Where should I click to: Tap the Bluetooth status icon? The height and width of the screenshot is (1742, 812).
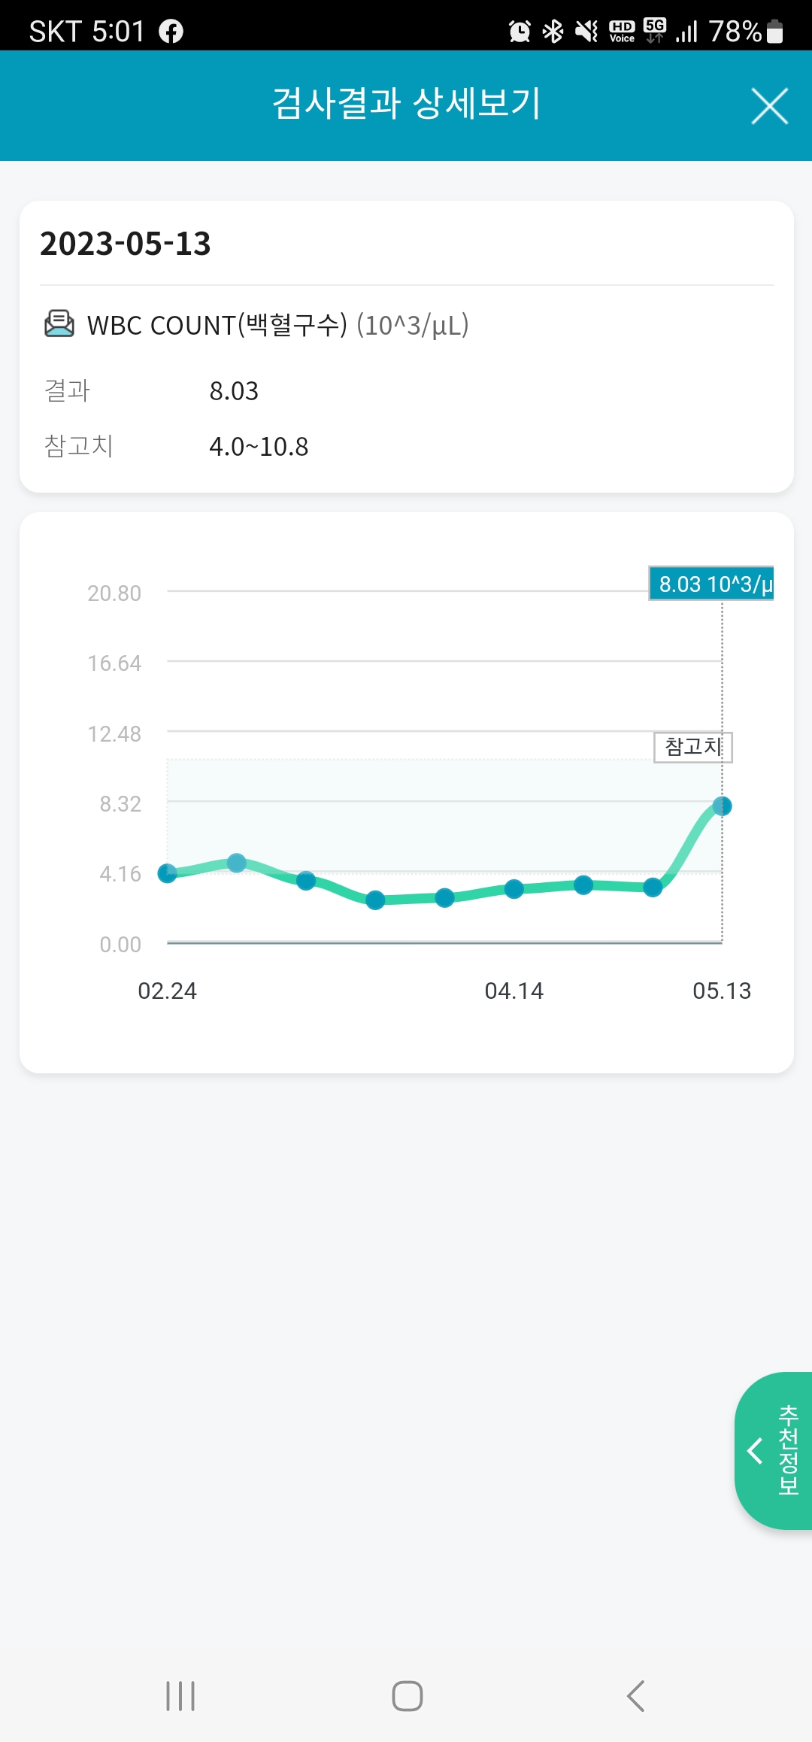click(553, 31)
